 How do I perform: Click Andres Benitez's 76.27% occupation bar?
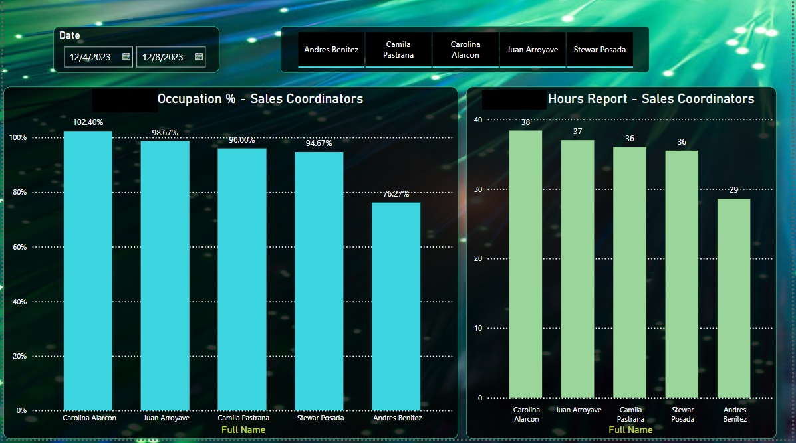(x=397, y=299)
